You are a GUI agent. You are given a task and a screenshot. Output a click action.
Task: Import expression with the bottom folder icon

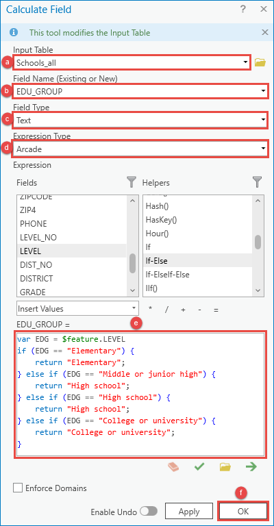[x=225, y=467]
